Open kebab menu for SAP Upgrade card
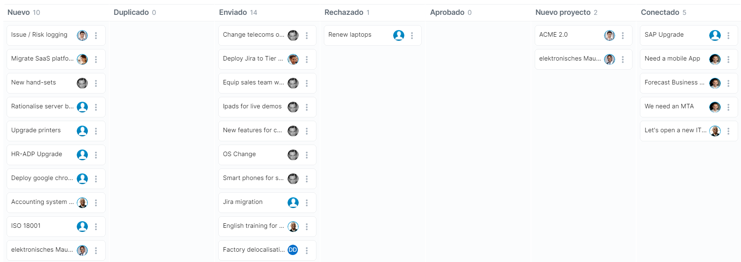Viewport: 741px width, 262px height. (x=728, y=35)
